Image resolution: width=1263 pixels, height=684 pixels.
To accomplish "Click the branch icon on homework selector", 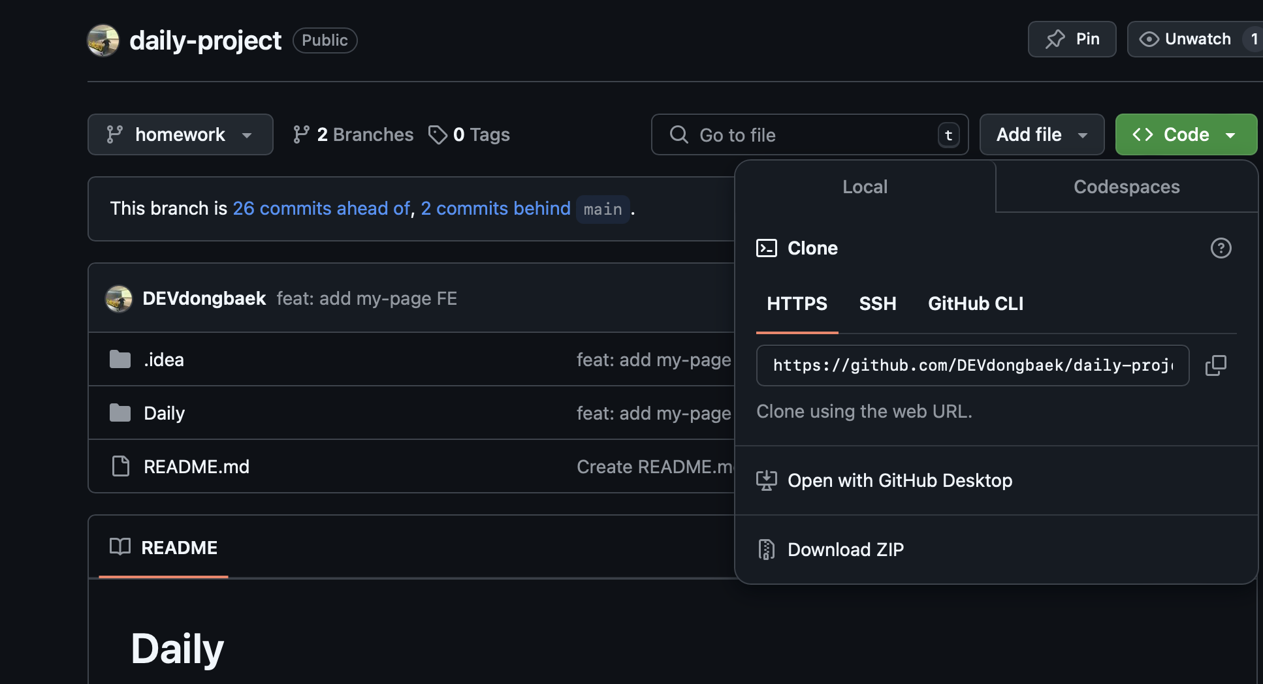I will tap(115, 134).
